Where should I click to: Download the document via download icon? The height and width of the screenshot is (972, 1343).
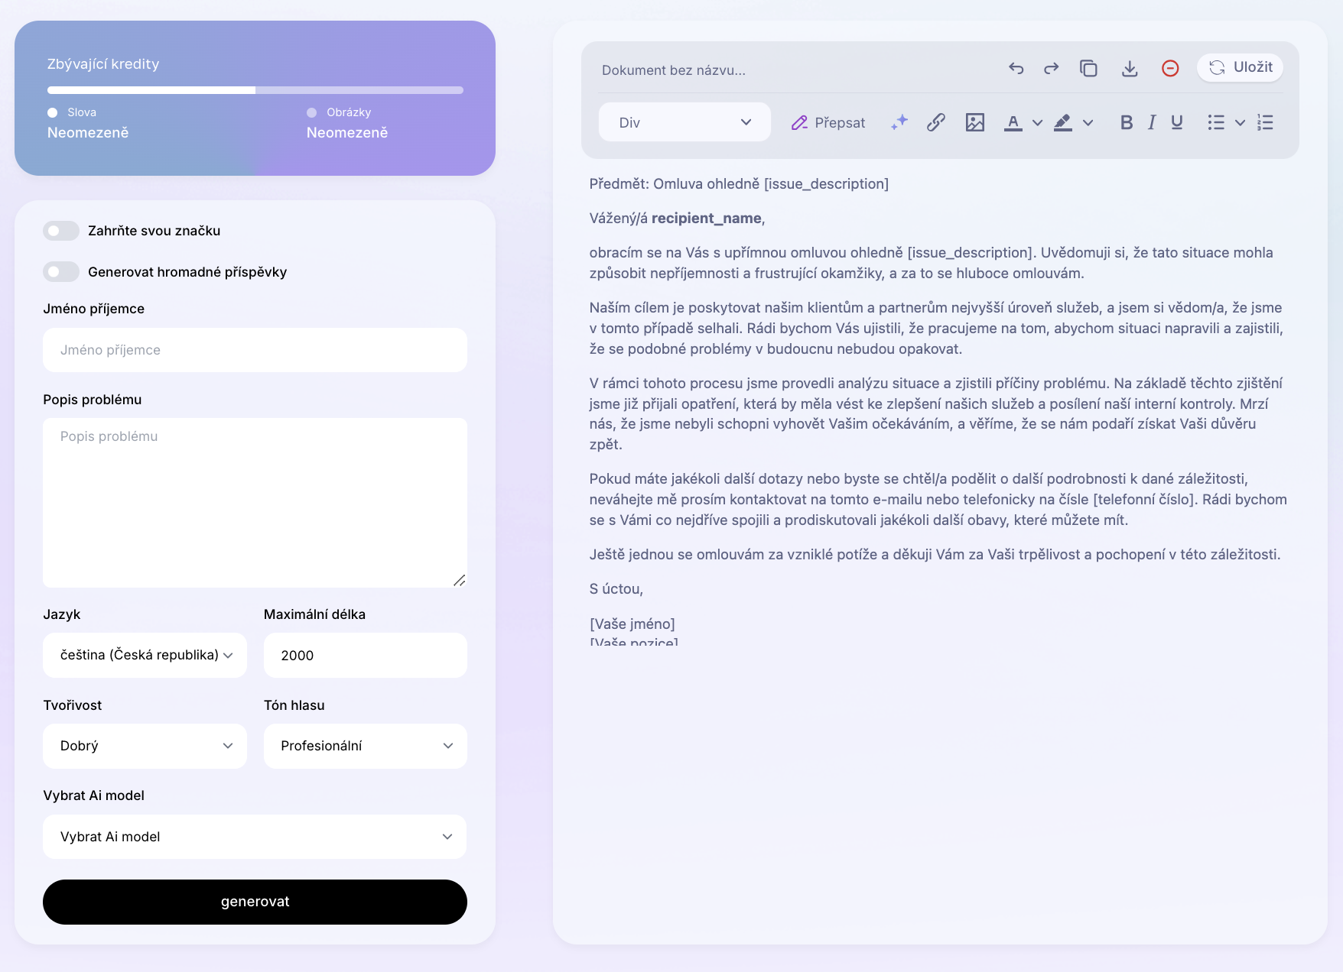click(1130, 69)
